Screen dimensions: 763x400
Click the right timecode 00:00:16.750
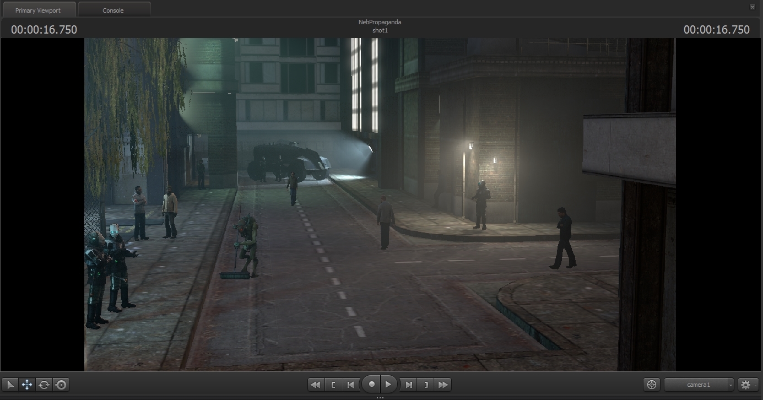tap(717, 30)
